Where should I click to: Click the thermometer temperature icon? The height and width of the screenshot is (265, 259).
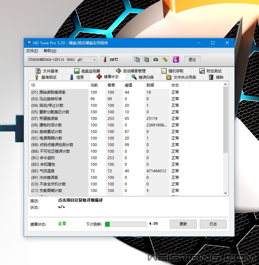[105, 60]
